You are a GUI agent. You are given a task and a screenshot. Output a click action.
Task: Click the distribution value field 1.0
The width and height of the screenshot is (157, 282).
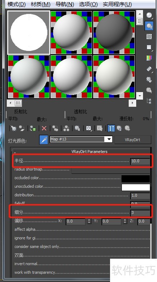click(x=140, y=196)
